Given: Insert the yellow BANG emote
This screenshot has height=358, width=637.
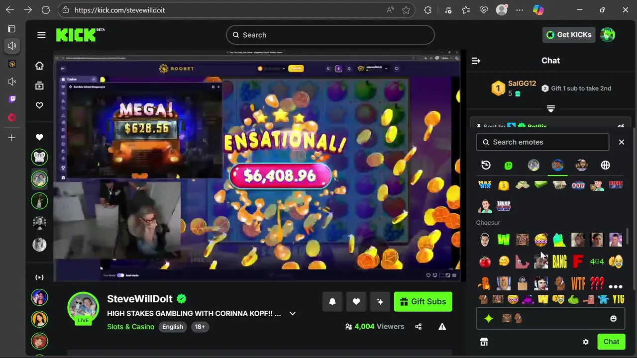Looking at the screenshot, I should click(x=559, y=261).
